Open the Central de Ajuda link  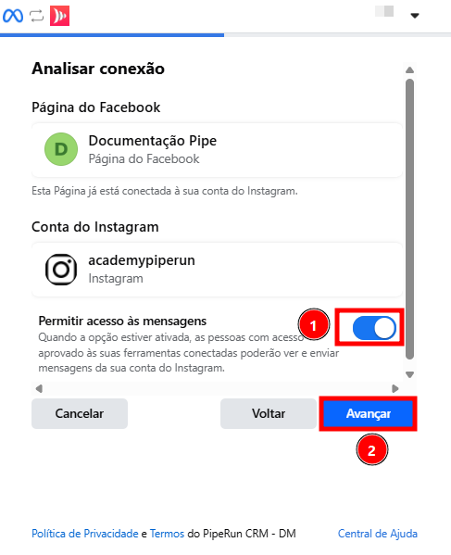tap(378, 533)
